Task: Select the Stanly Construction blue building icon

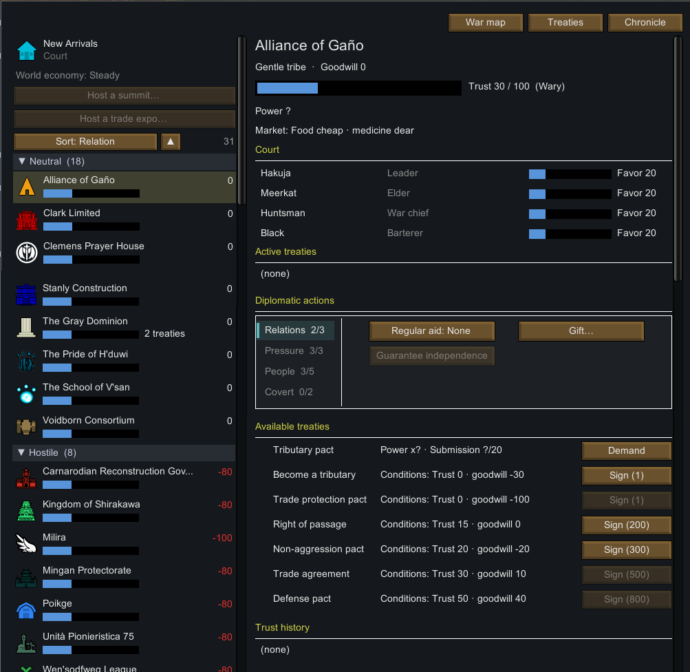Action: (x=26, y=295)
